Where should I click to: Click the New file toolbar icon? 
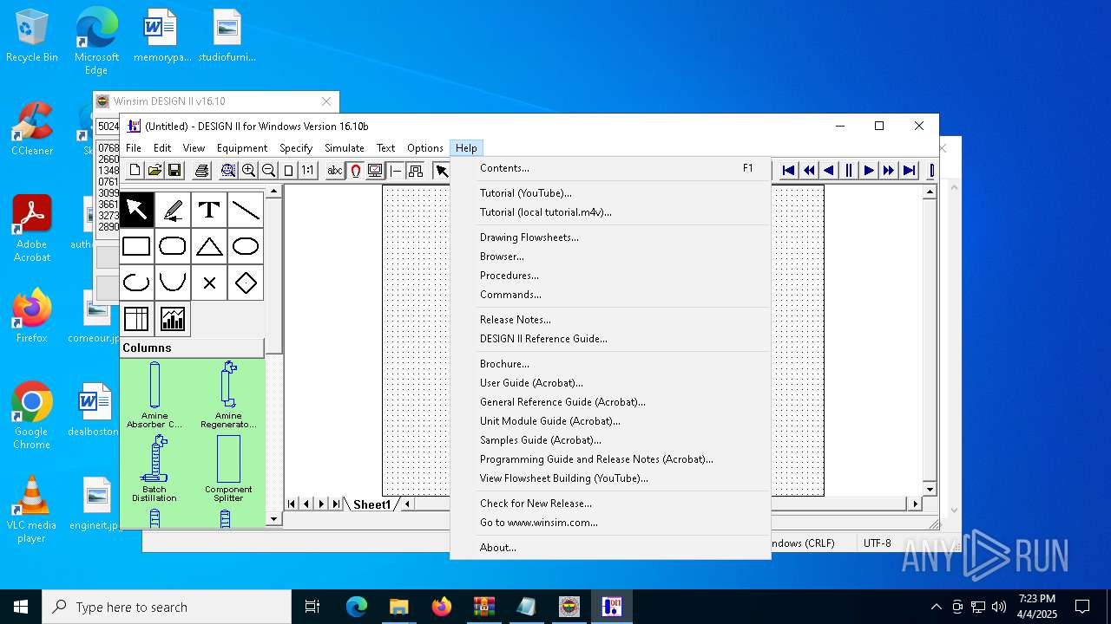pos(135,171)
